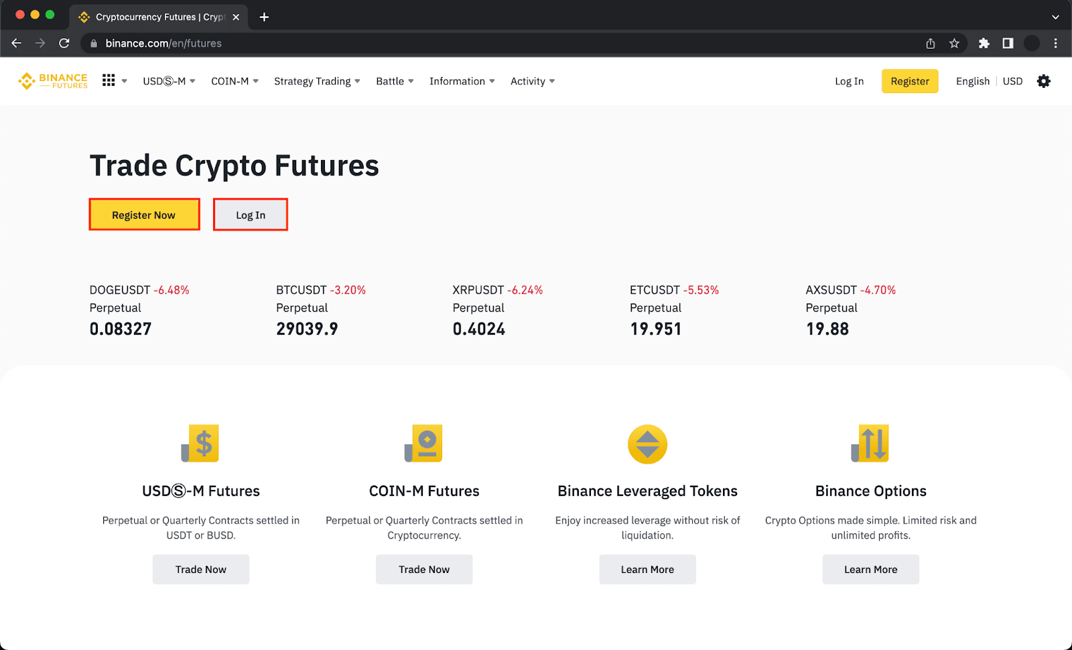Reload the page using the refresh icon
The width and height of the screenshot is (1072, 650).
[x=64, y=44]
